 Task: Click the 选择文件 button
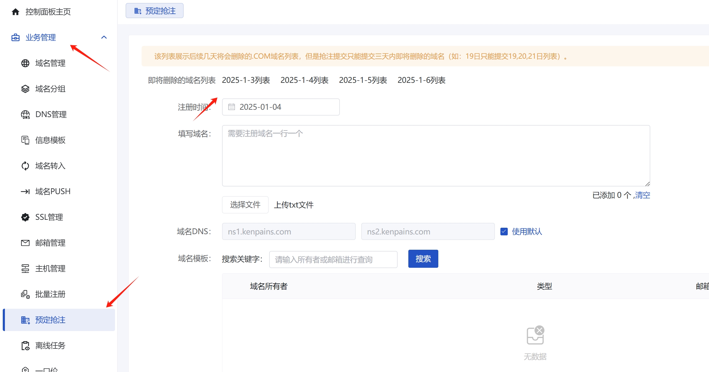click(245, 205)
